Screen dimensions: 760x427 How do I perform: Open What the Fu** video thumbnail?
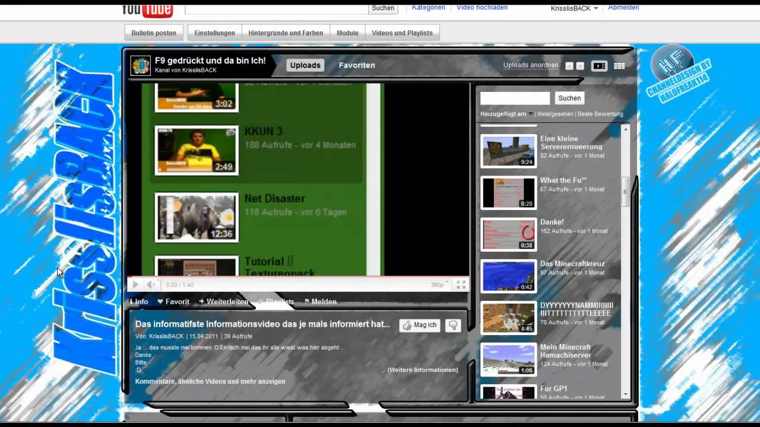click(x=508, y=193)
